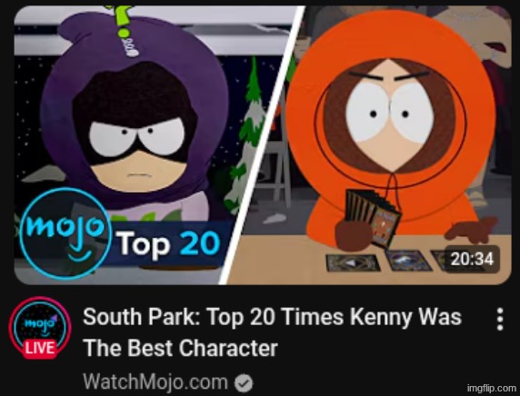Open the video title about Kenny
Image resolution: width=520 pixels, height=396 pixels.
coord(272,332)
